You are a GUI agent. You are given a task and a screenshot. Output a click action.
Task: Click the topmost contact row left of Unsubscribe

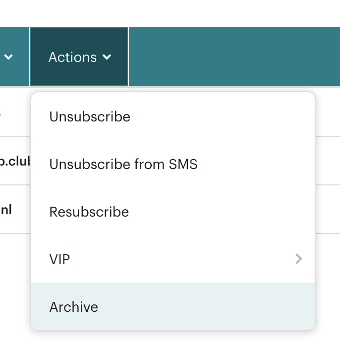(x=15, y=113)
